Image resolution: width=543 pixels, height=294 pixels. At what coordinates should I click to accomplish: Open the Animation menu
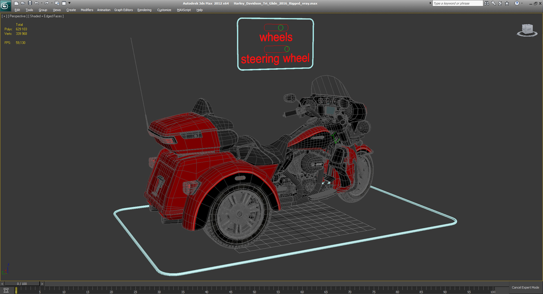point(103,10)
